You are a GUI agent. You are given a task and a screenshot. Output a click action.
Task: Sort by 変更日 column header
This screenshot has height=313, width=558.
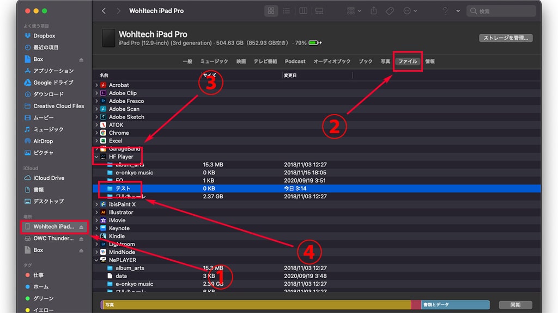290,75
